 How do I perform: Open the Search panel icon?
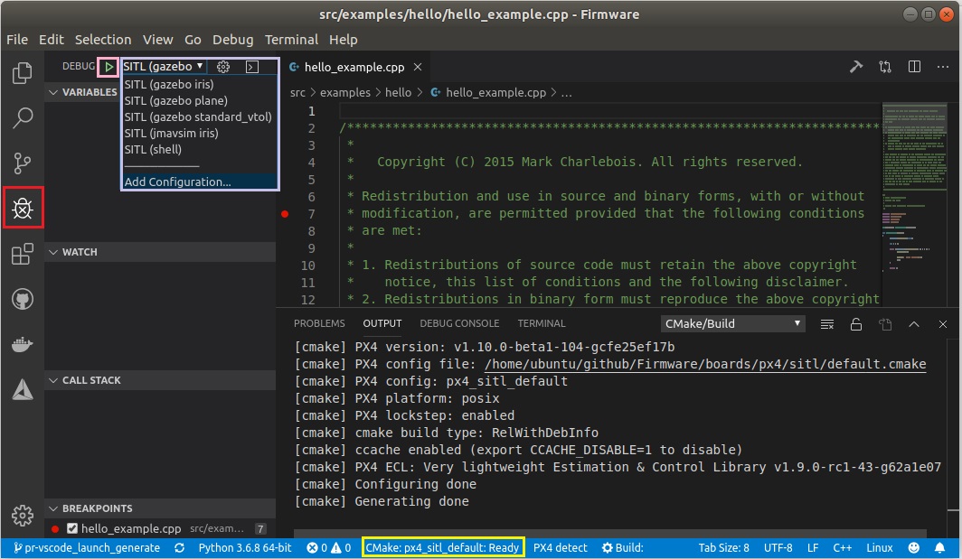pyautogui.click(x=23, y=117)
